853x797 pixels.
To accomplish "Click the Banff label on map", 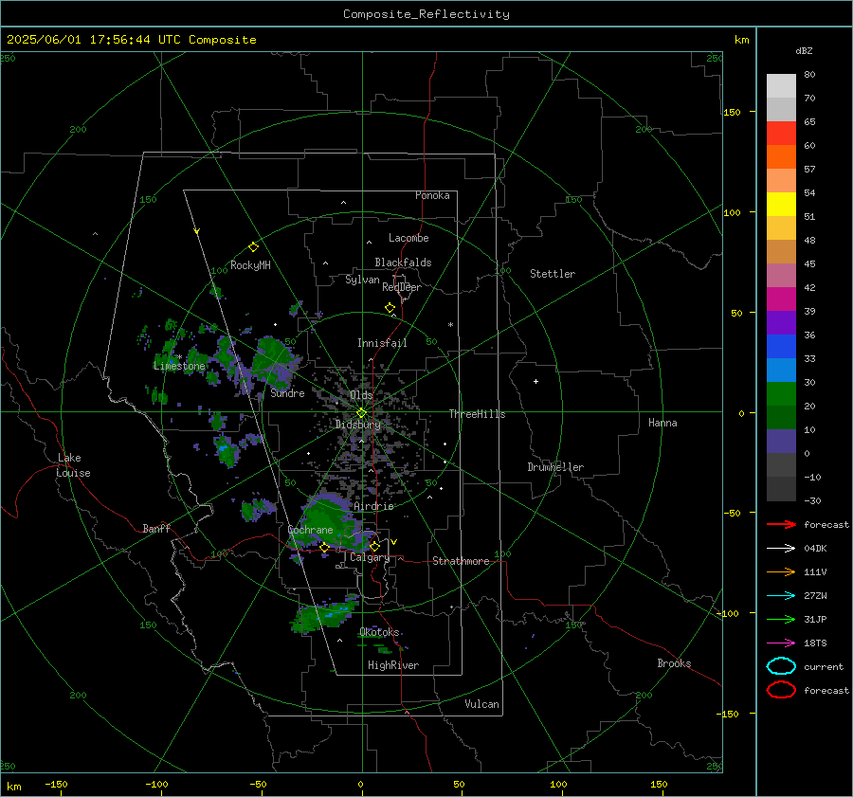I will pyautogui.click(x=156, y=529).
